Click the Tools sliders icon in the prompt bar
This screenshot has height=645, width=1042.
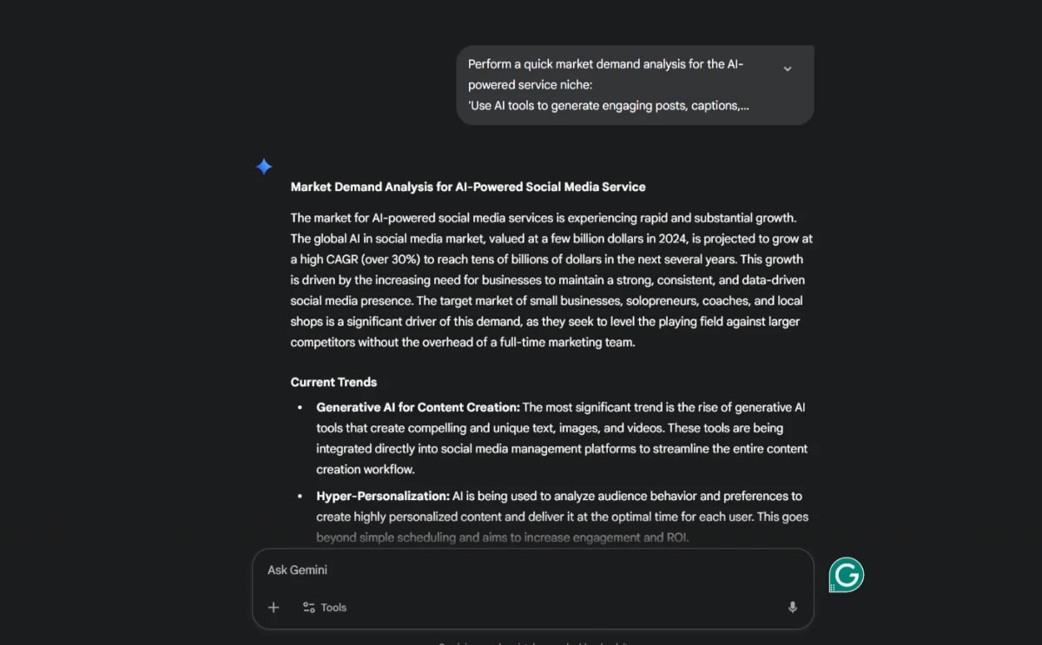(x=309, y=608)
